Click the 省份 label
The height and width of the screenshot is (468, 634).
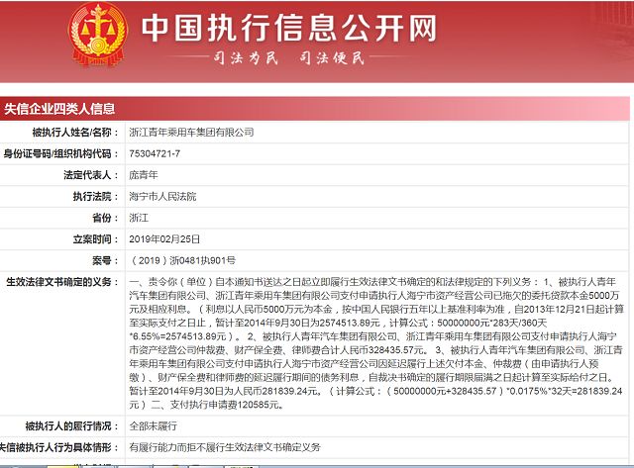[x=106, y=218]
